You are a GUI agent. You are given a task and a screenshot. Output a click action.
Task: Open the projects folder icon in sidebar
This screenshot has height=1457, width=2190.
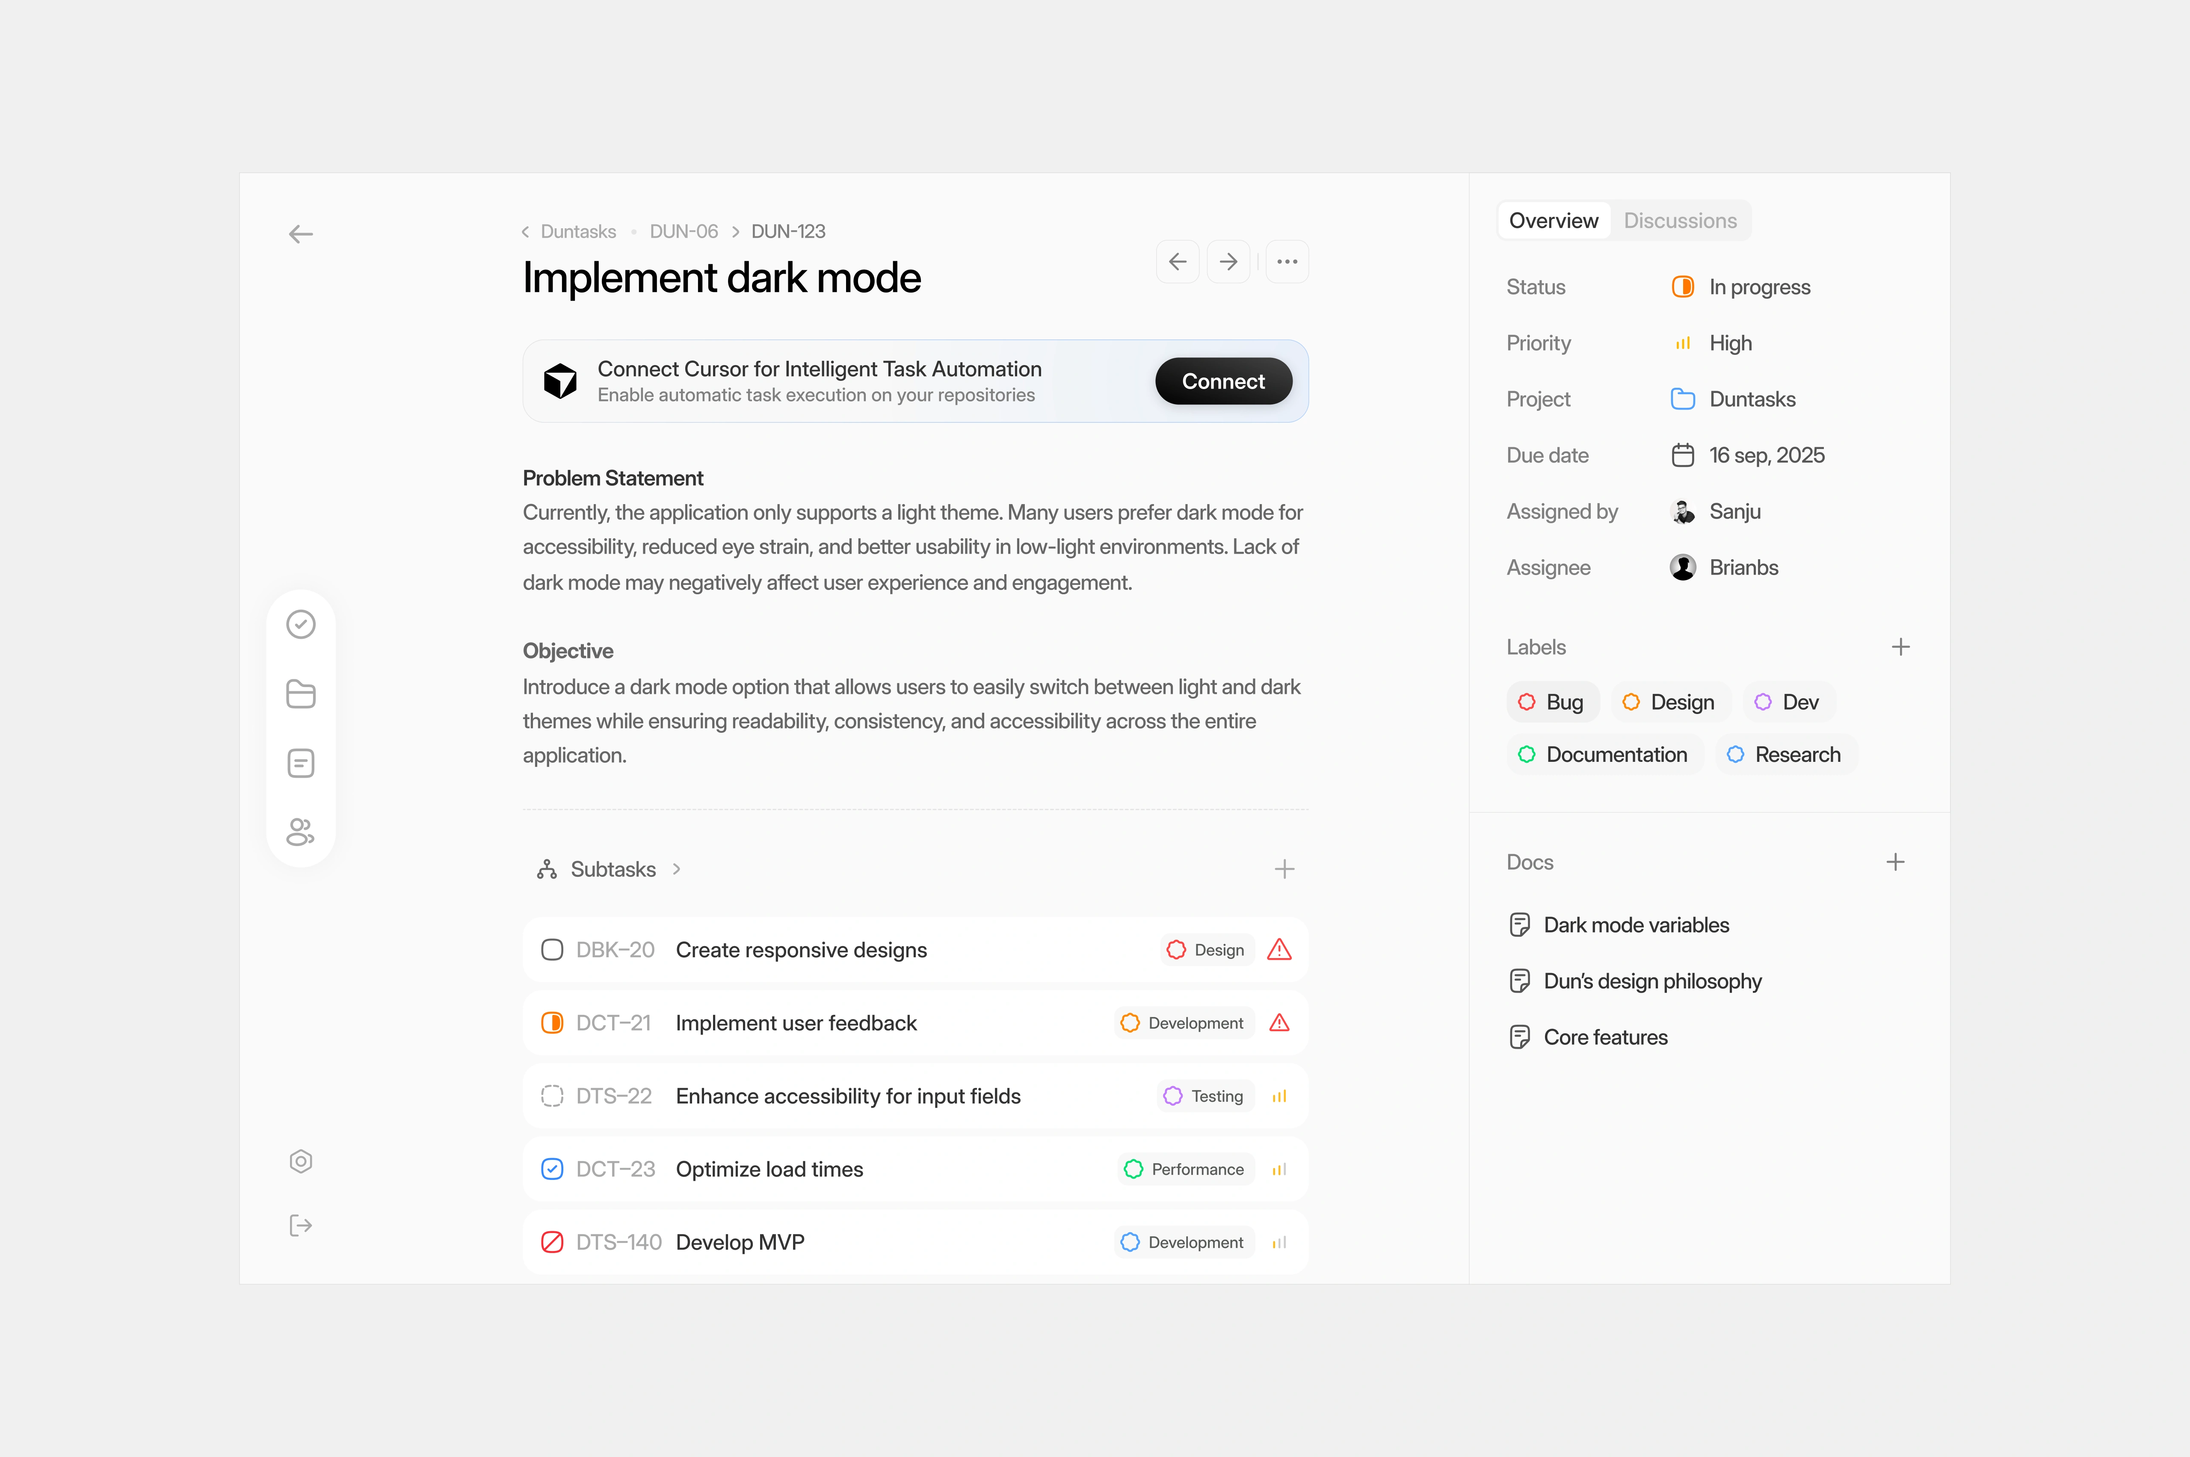300,694
